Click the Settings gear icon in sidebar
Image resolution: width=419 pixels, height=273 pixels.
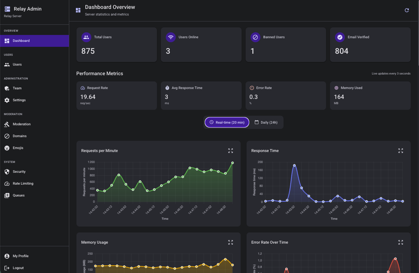(x=7, y=100)
